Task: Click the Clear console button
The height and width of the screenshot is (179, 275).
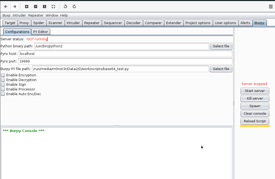Action: 255,113
